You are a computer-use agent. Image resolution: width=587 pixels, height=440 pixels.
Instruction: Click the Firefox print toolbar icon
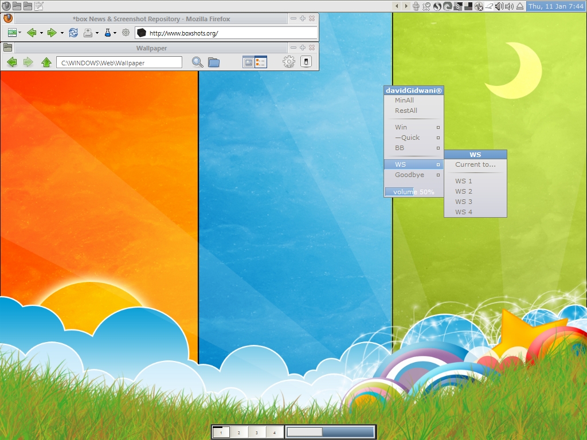pyautogui.click(x=88, y=33)
